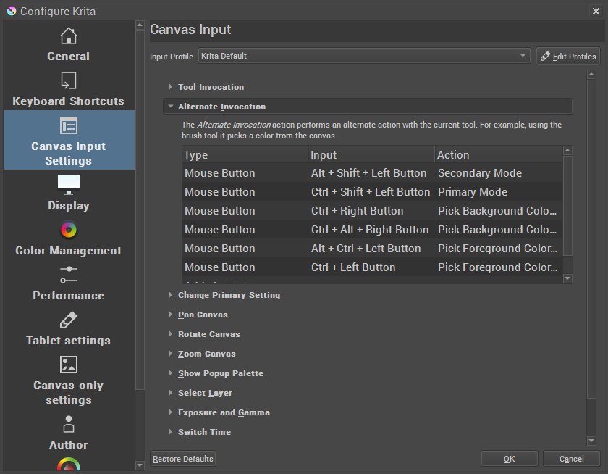This screenshot has height=474, width=608.
Task: Go to the Keyboard Shortcuts label
Action: pos(69,101)
